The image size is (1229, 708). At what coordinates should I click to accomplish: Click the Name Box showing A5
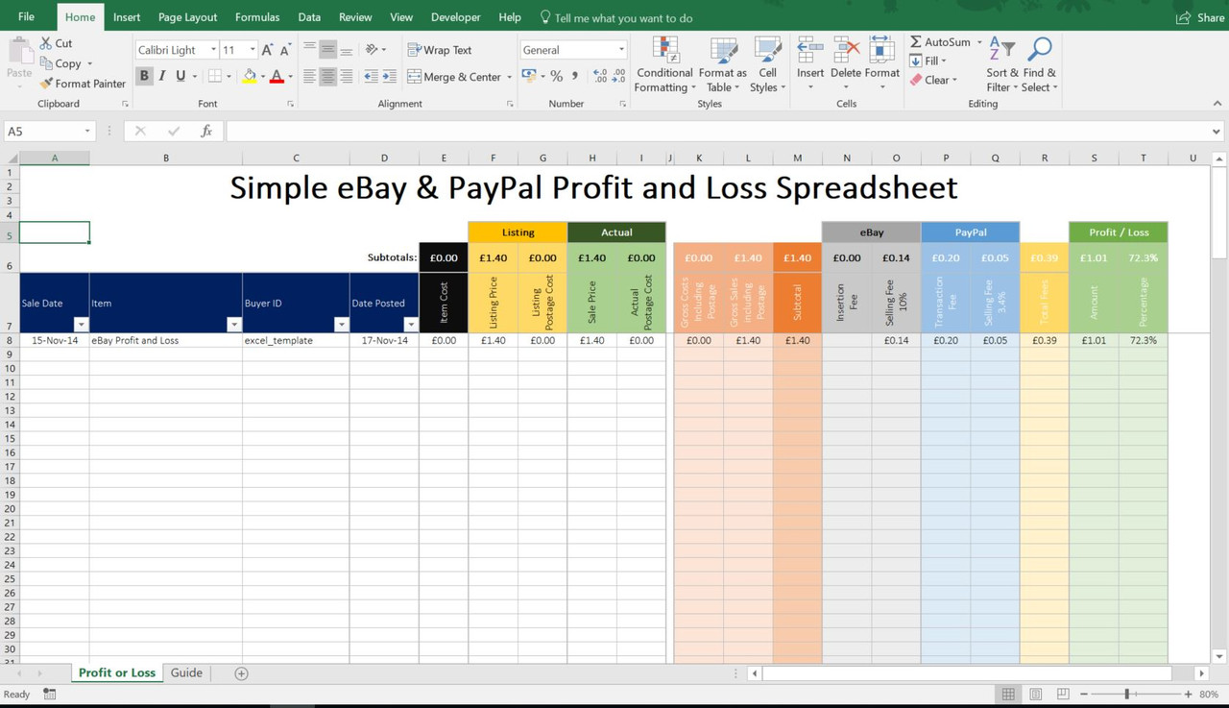(x=48, y=132)
